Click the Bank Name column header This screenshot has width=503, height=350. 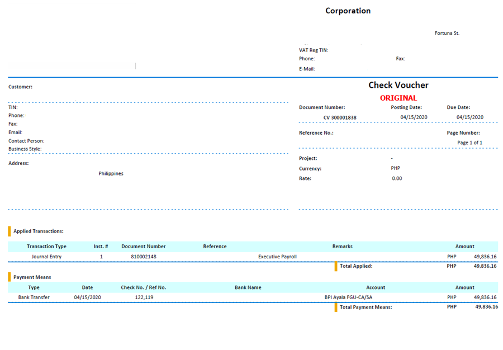(248, 287)
